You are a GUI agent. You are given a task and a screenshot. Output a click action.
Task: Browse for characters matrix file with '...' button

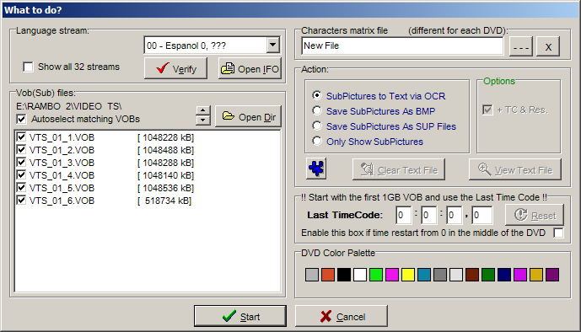pyautogui.click(x=521, y=46)
